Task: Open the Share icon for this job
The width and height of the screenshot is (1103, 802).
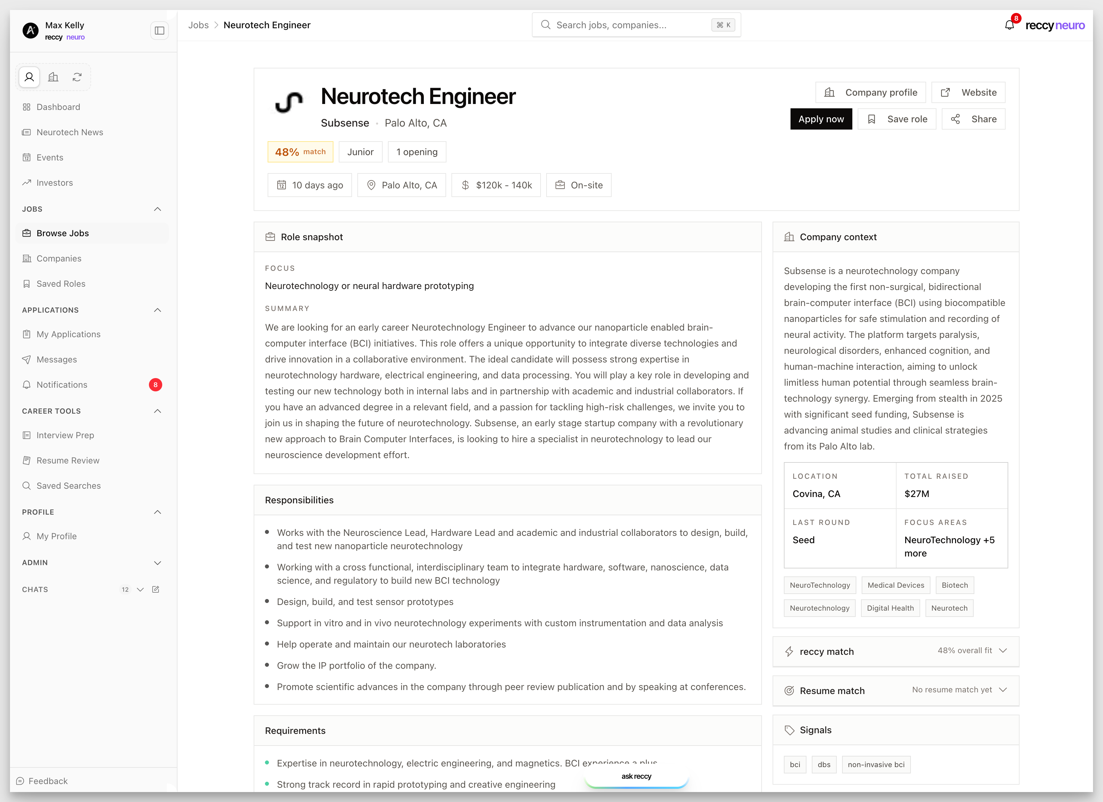Action: [x=955, y=119]
